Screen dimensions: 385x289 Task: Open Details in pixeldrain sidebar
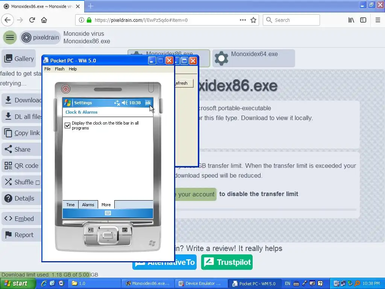(21, 198)
